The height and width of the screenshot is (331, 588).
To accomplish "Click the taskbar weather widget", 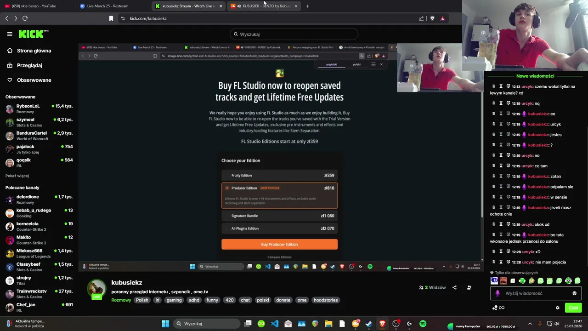I will click(x=25, y=324).
